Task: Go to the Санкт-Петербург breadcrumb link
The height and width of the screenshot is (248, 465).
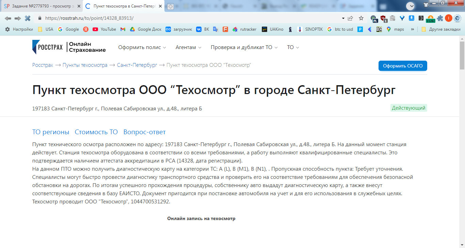Action: click(137, 65)
